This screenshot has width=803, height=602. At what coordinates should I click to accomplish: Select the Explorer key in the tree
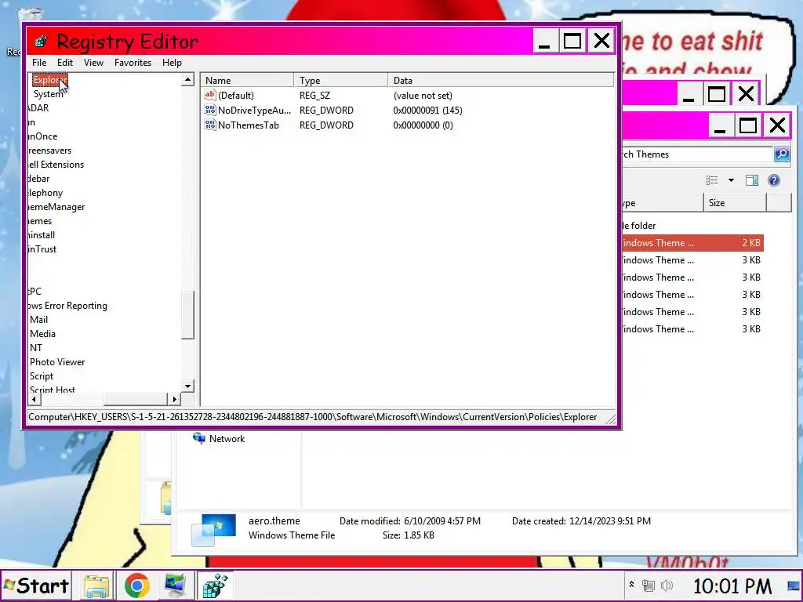[49, 80]
